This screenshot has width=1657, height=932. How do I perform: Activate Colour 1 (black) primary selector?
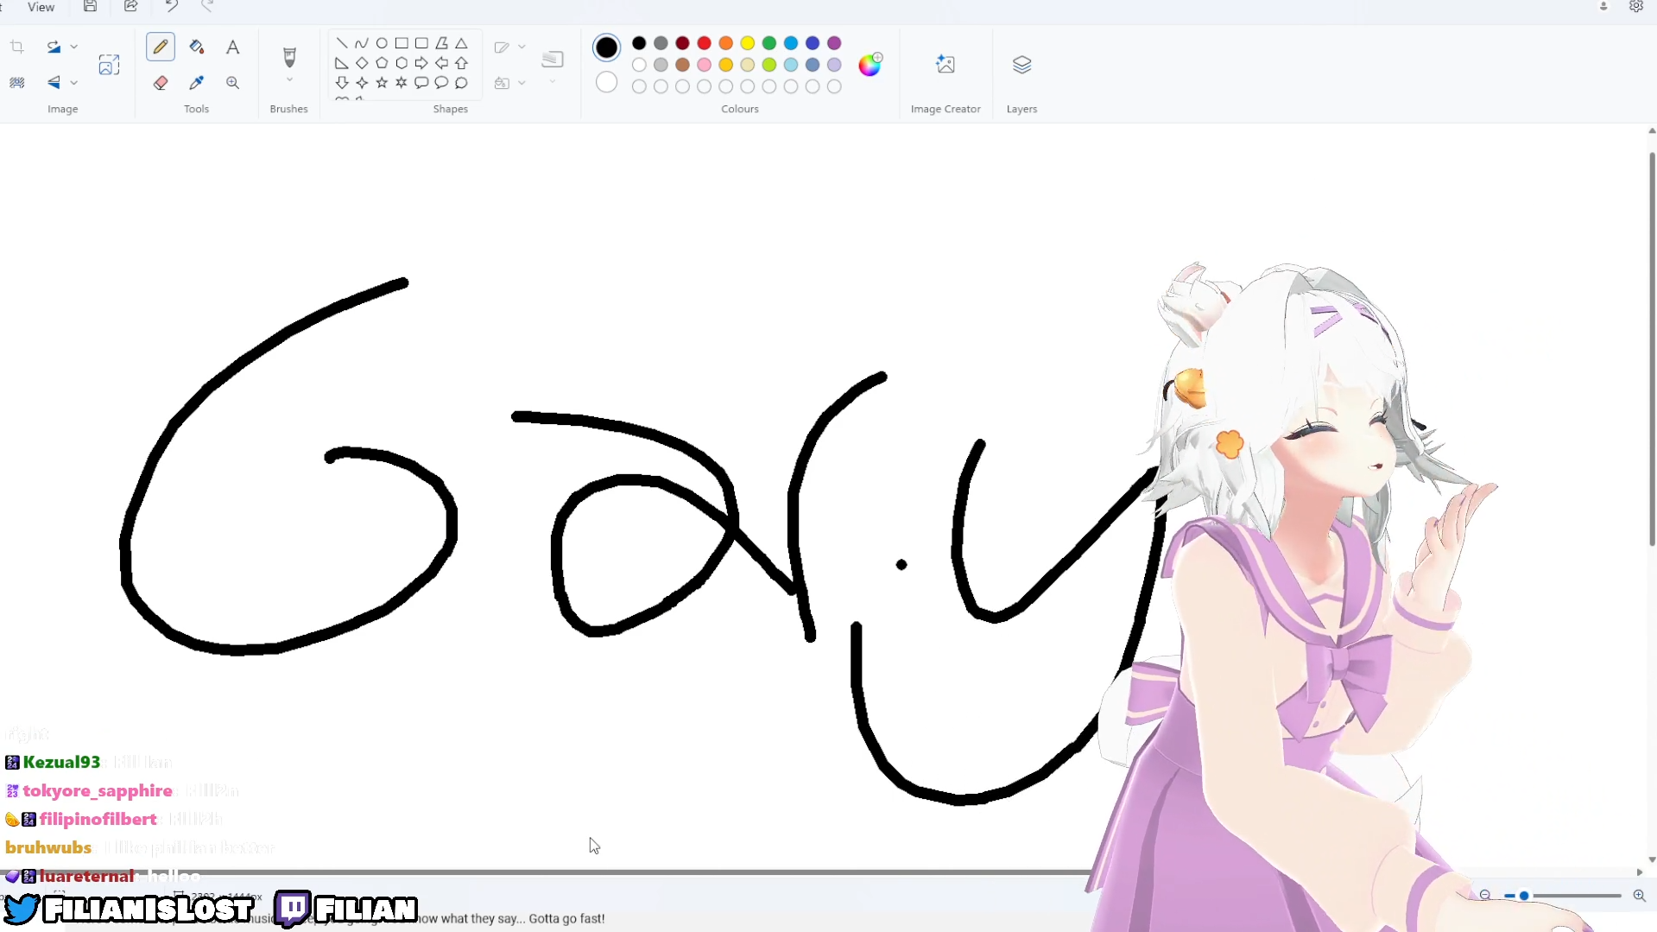[x=607, y=48]
